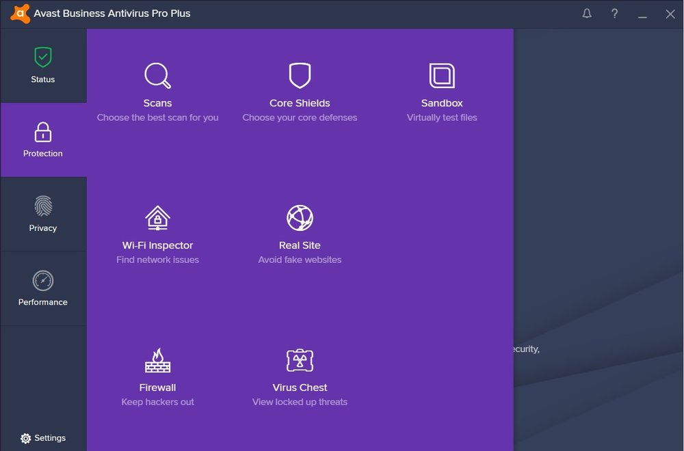Viewport: 684px width, 451px height.
Task: Open the Sandbox icon
Action: pos(442,76)
